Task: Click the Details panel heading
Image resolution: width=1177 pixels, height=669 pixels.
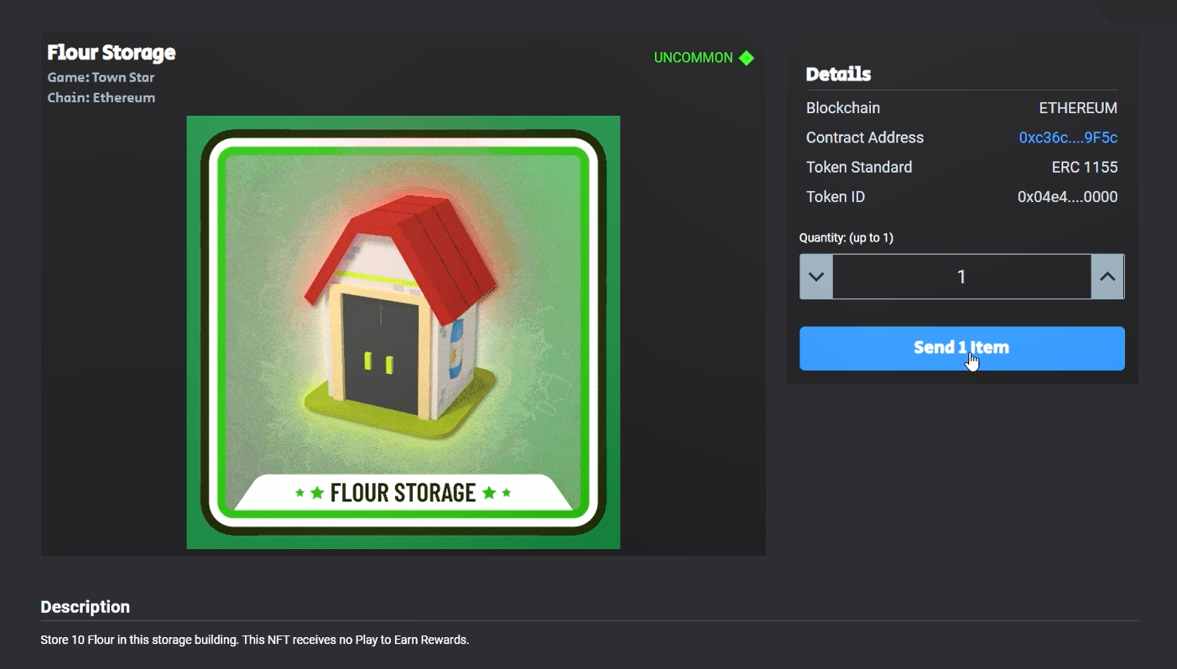Action: [838, 74]
